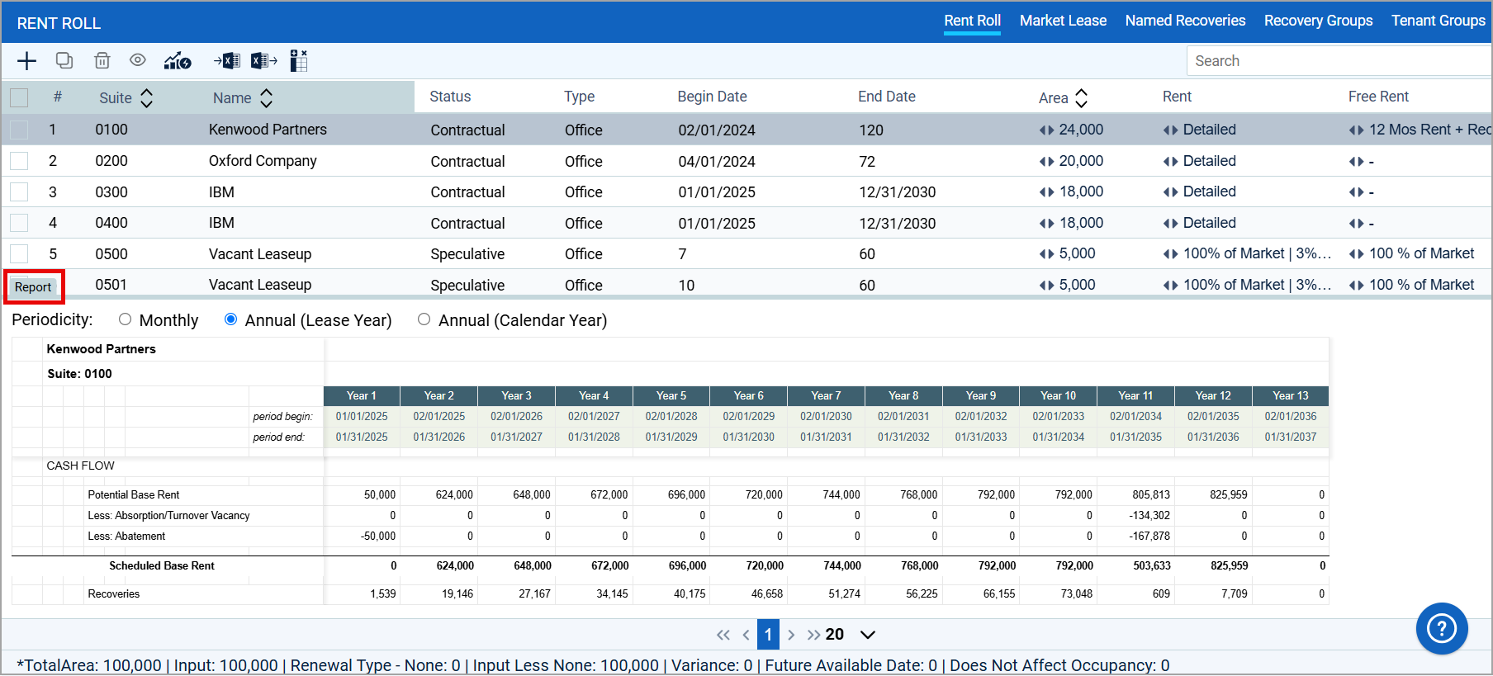The height and width of the screenshot is (676, 1493).
Task: Click the import from Excel icon
Action: point(227,60)
